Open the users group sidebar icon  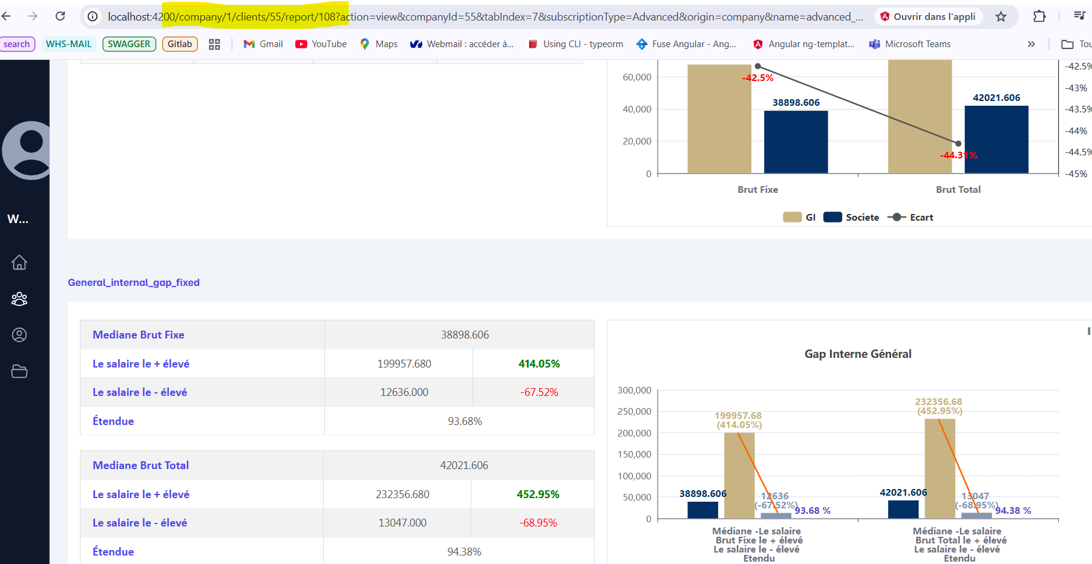click(19, 299)
